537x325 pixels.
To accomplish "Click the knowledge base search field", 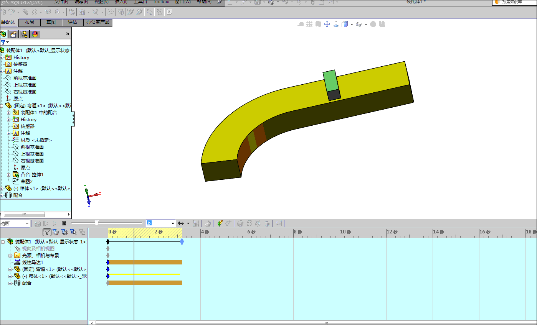I will [514, 2].
